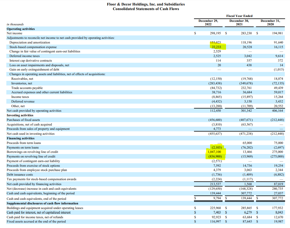The width and height of the screenshot is (290, 228).
Task: Select the 'Net income' row label
Action: (x=14, y=33)
